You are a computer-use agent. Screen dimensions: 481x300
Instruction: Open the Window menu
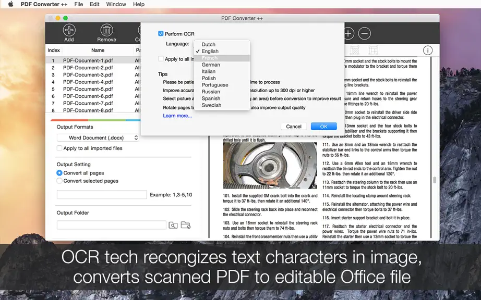click(116, 4)
